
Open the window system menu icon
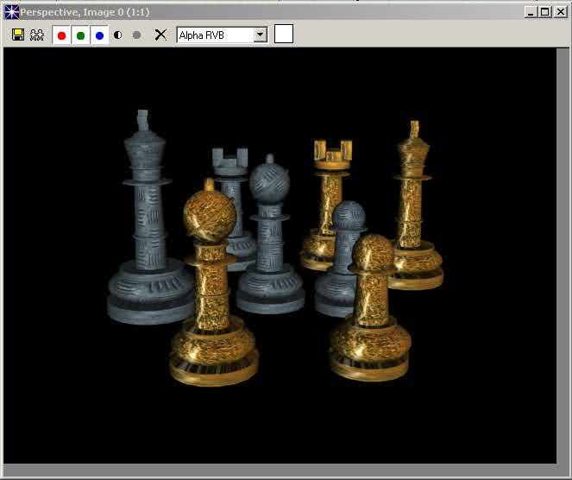coord(11,12)
